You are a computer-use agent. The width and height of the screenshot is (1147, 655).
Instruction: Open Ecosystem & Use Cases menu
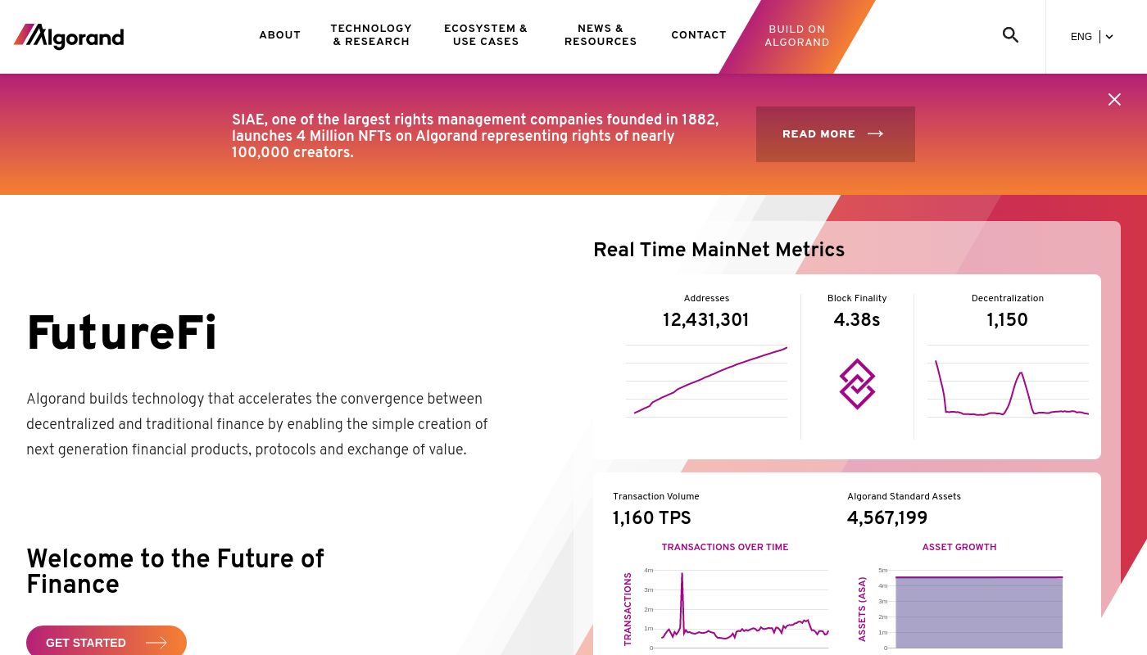pyautogui.click(x=486, y=35)
